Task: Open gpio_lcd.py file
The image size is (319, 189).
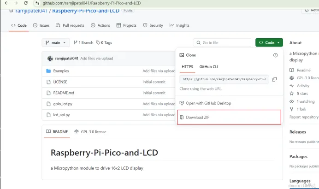Action: (63, 104)
